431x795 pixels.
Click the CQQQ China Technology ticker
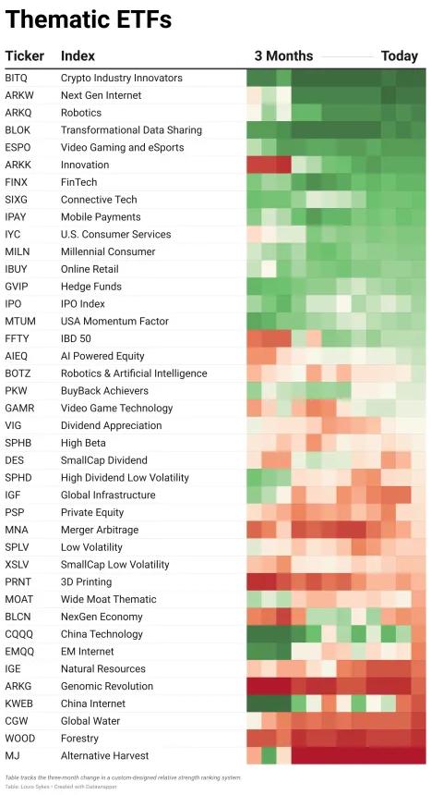[x=18, y=634]
